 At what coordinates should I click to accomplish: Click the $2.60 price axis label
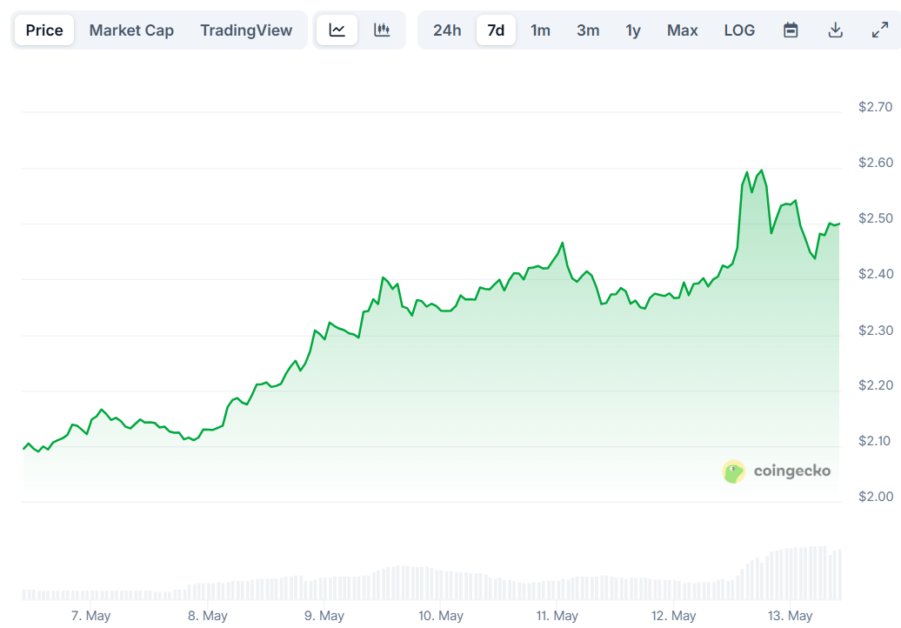pyautogui.click(x=875, y=163)
